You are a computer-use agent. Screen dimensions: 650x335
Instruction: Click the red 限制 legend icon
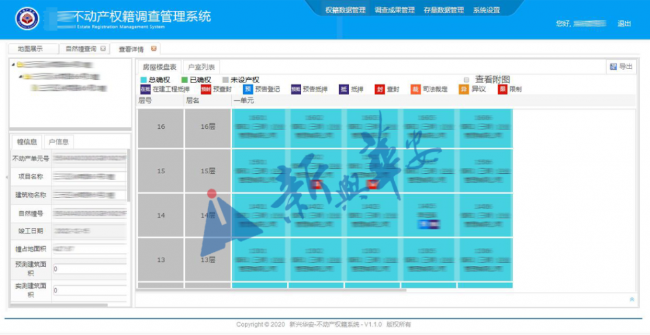coord(502,89)
